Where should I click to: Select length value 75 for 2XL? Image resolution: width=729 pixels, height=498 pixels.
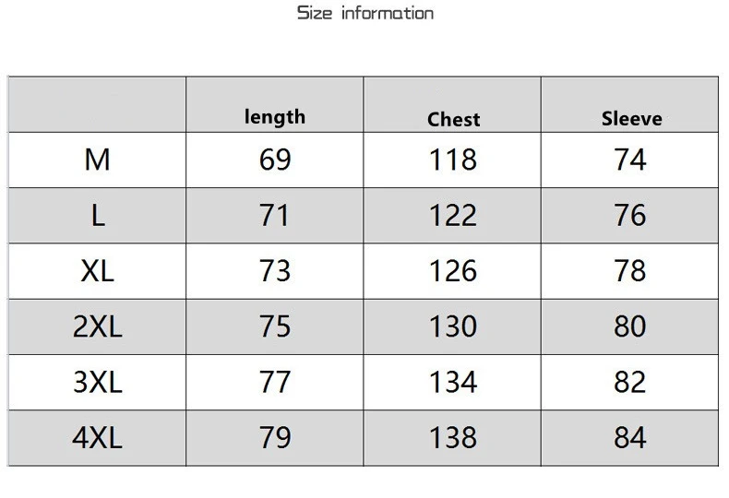pyautogui.click(x=275, y=326)
